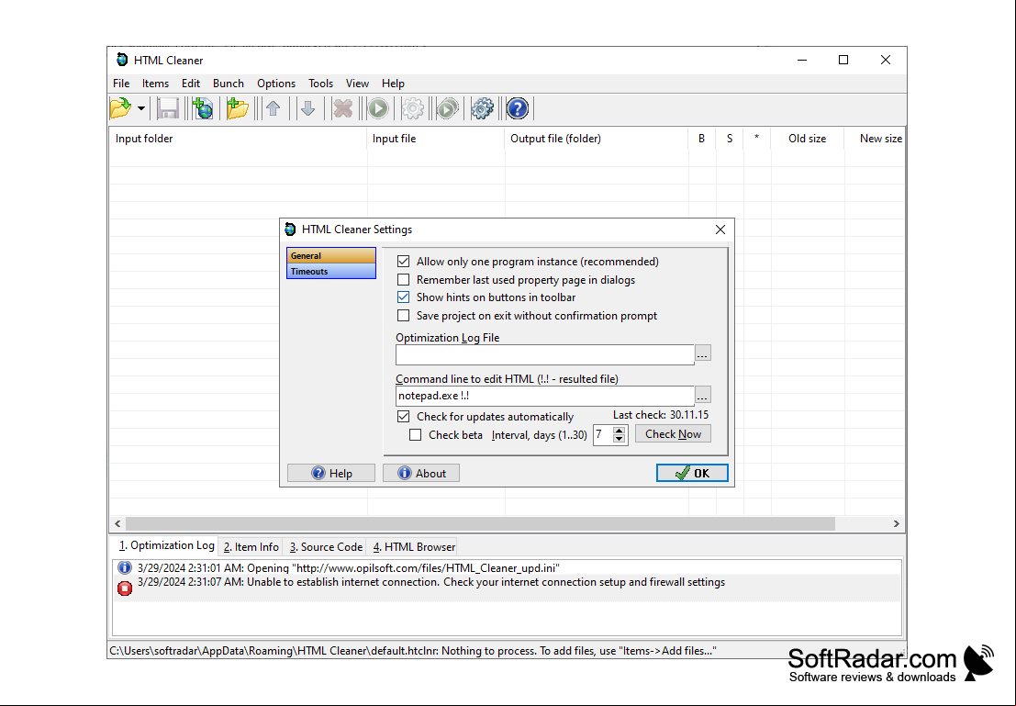Click the New size column header
Screen dimensions: 1016x706
point(875,139)
